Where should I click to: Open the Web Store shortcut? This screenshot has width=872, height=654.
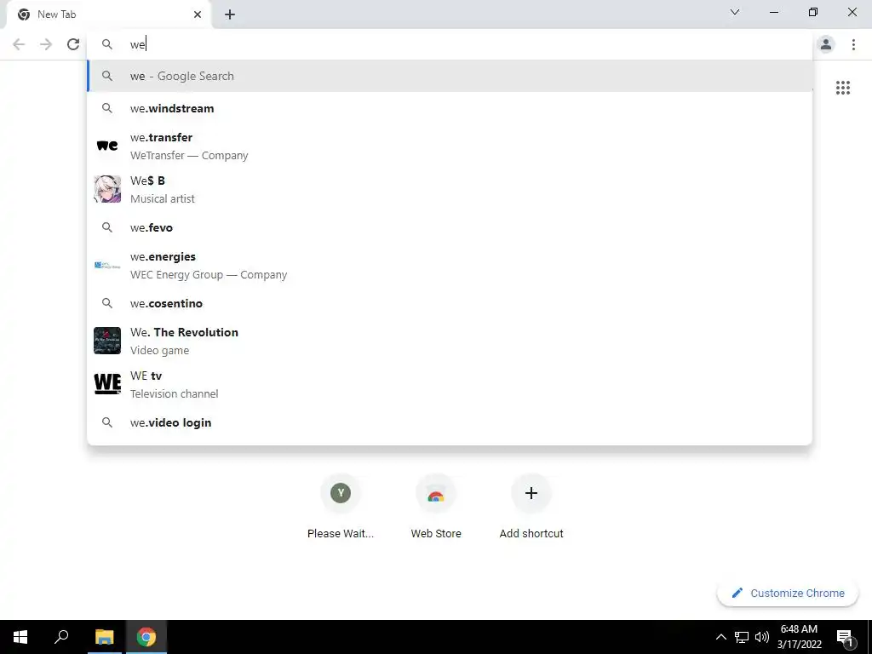tap(436, 506)
